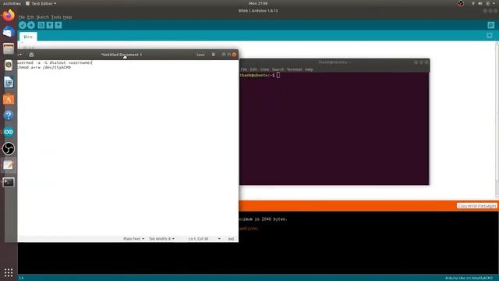Open the Terminal window View menu
Screen dimensions: 499x281
(x=264, y=69)
